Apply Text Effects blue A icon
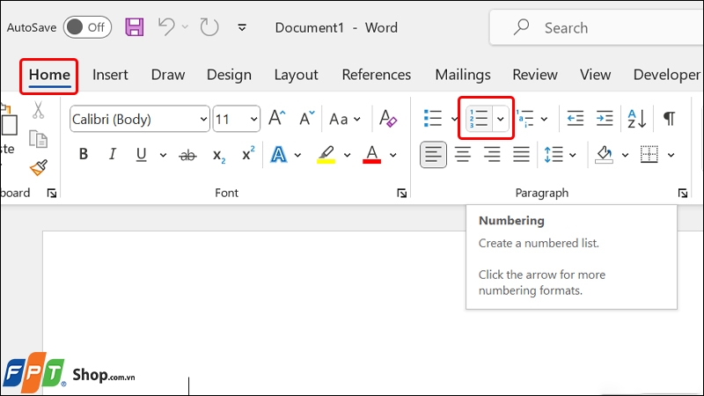Screen dimensions: 704x396 coord(279,155)
